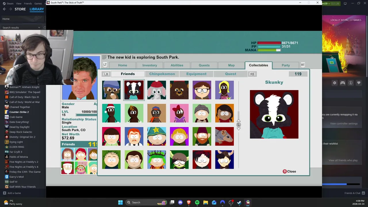Select the brown bear friend portrait
The width and height of the screenshot is (368, 207).
point(179,90)
